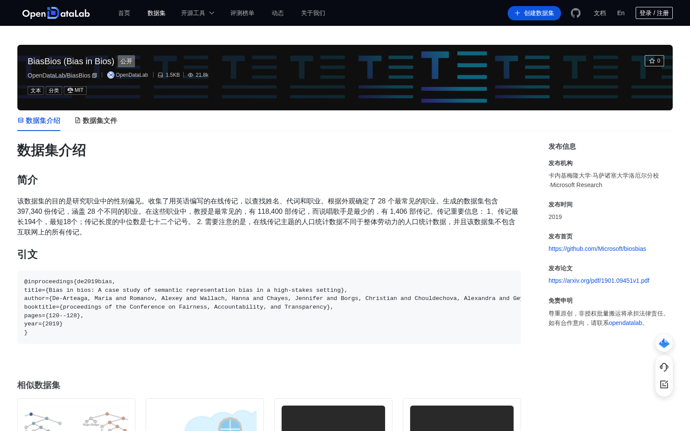
Task: Click the 分类 tag
Action: pos(54,91)
